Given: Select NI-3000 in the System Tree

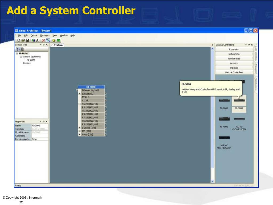Looking at the screenshot, I should [x=31, y=60].
